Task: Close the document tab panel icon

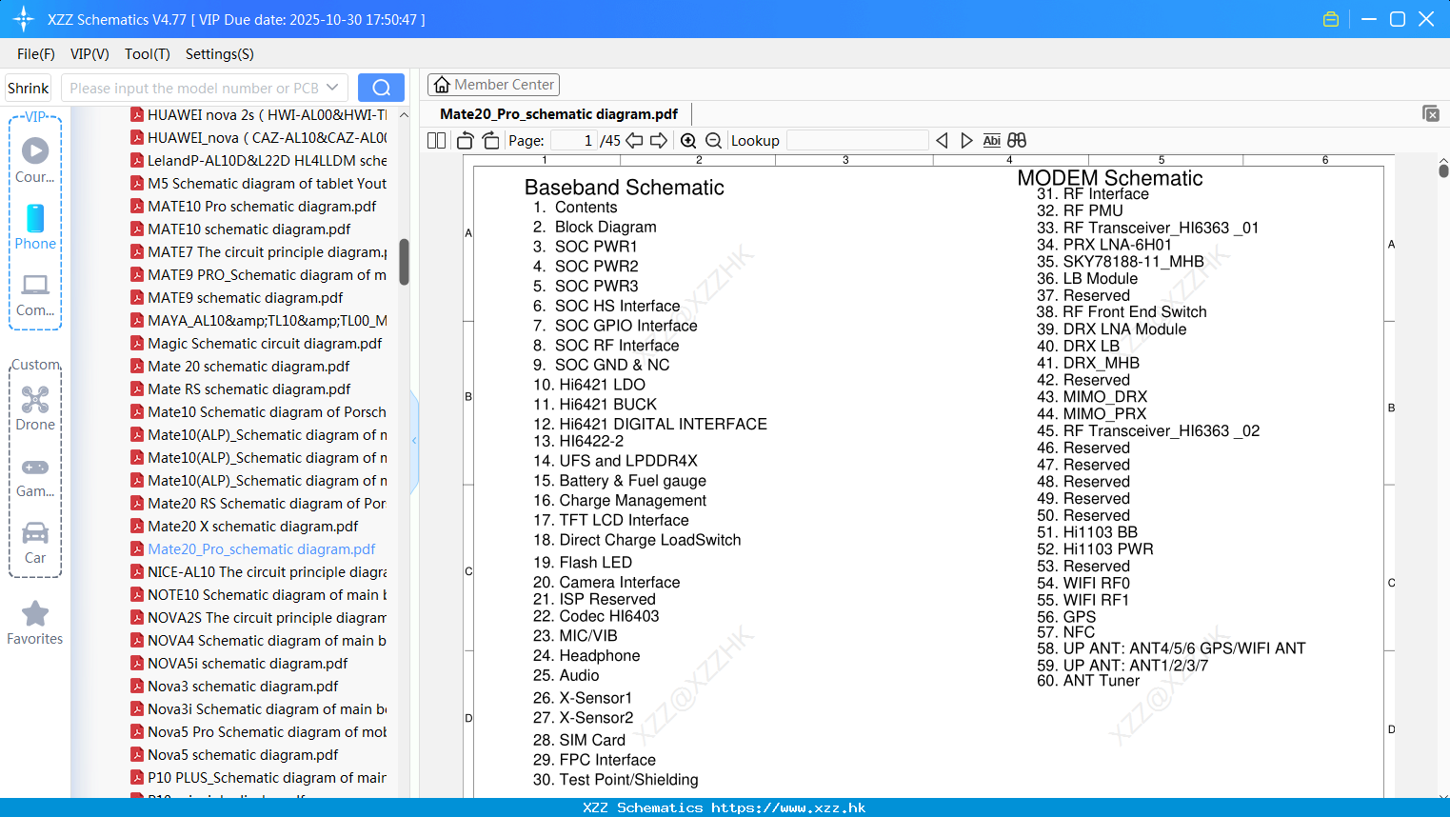Action: [x=1431, y=113]
